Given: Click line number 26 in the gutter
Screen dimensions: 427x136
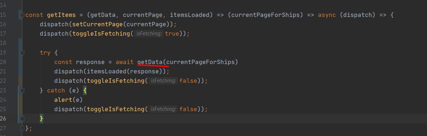Looking at the screenshot, I should pos(3,119).
